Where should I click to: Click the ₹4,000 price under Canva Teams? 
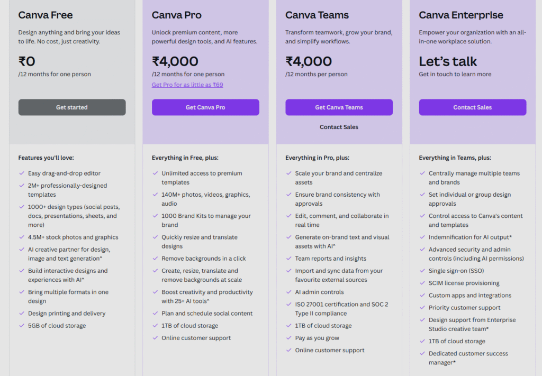[x=309, y=61]
